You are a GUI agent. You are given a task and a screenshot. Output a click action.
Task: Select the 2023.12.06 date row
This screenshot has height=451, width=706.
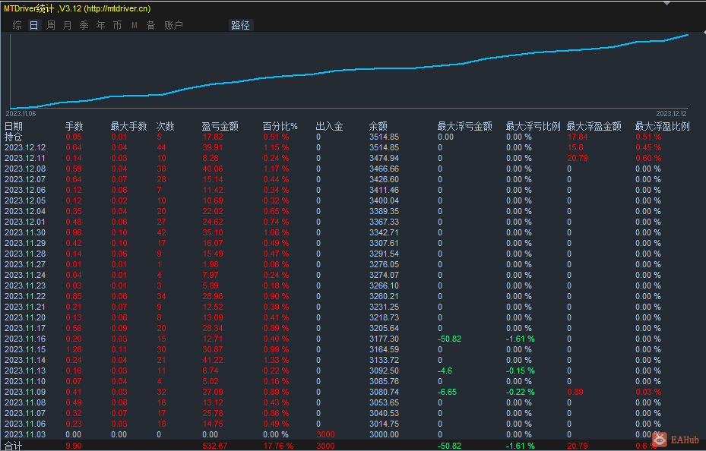(x=25, y=190)
